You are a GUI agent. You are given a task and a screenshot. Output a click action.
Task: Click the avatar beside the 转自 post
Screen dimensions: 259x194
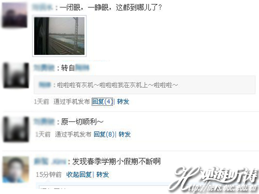coord(16,75)
